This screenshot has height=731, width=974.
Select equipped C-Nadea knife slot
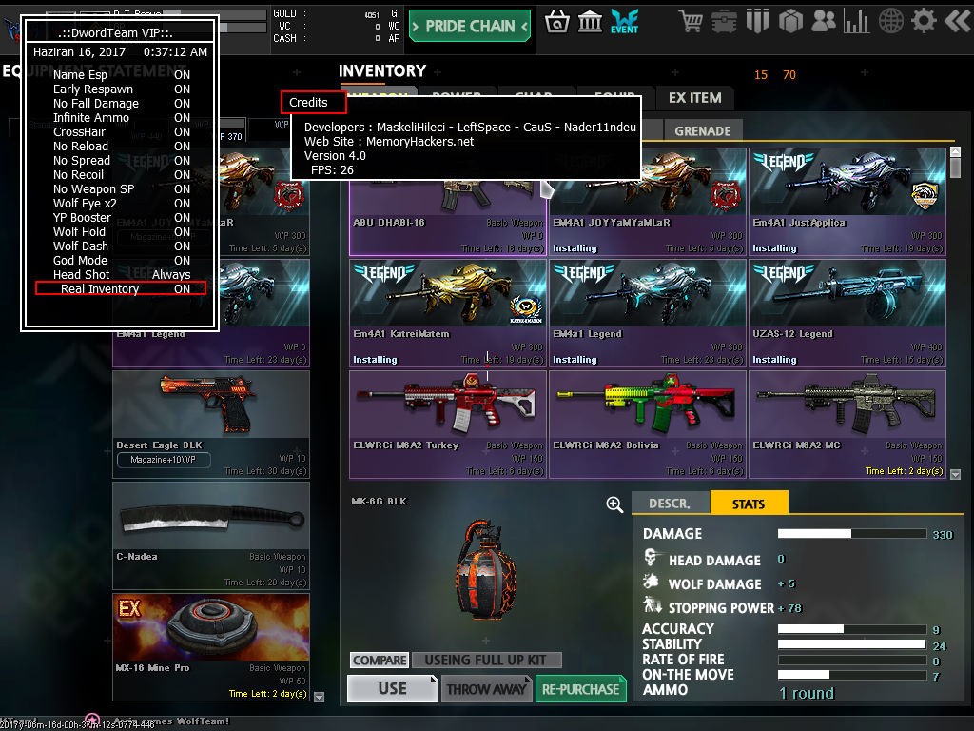click(211, 536)
